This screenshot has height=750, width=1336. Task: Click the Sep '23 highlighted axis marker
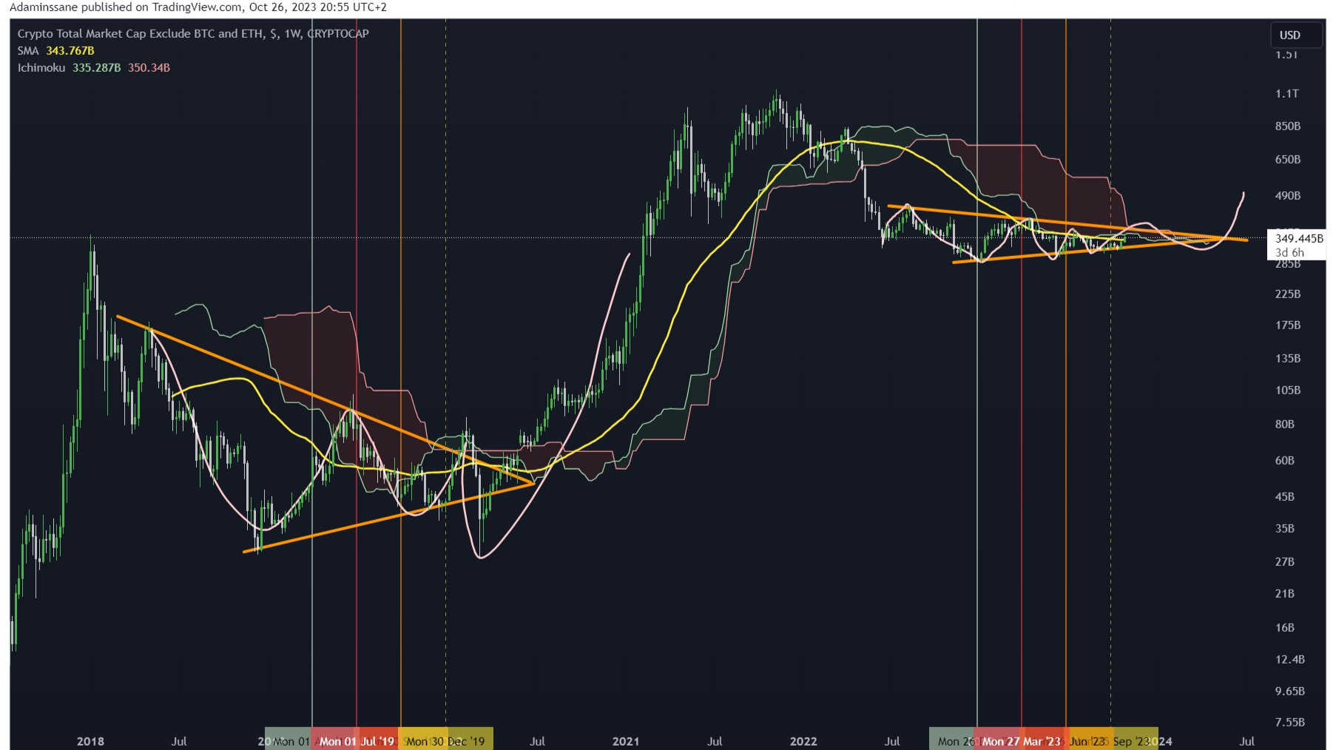(1131, 740)
